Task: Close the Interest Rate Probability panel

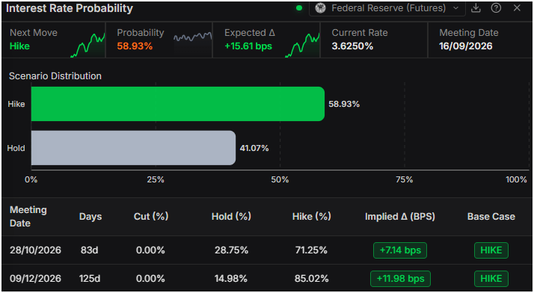Action: tap(517, 8)
